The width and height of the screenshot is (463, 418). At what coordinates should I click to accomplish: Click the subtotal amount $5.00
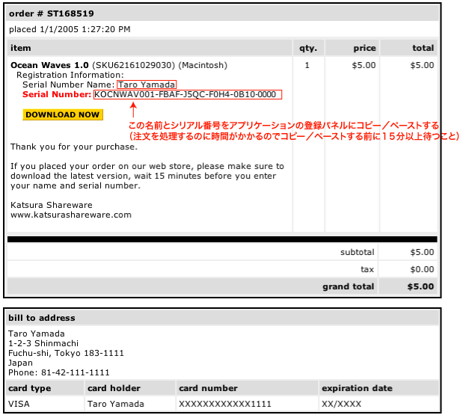[x=422, y=252]
